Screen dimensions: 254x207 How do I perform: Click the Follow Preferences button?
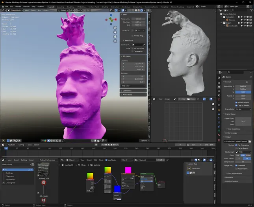click(x=47, y=160)
